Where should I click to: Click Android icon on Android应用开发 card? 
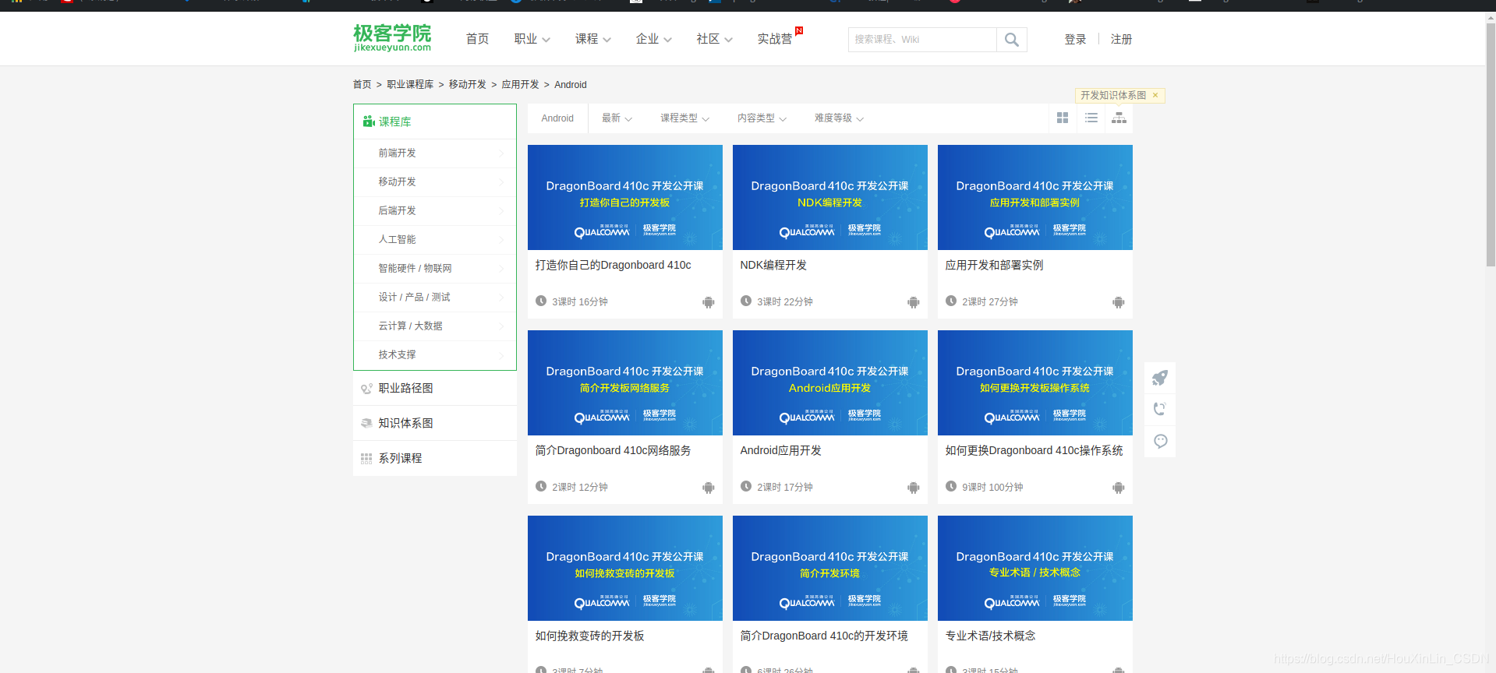pos(913,488)
